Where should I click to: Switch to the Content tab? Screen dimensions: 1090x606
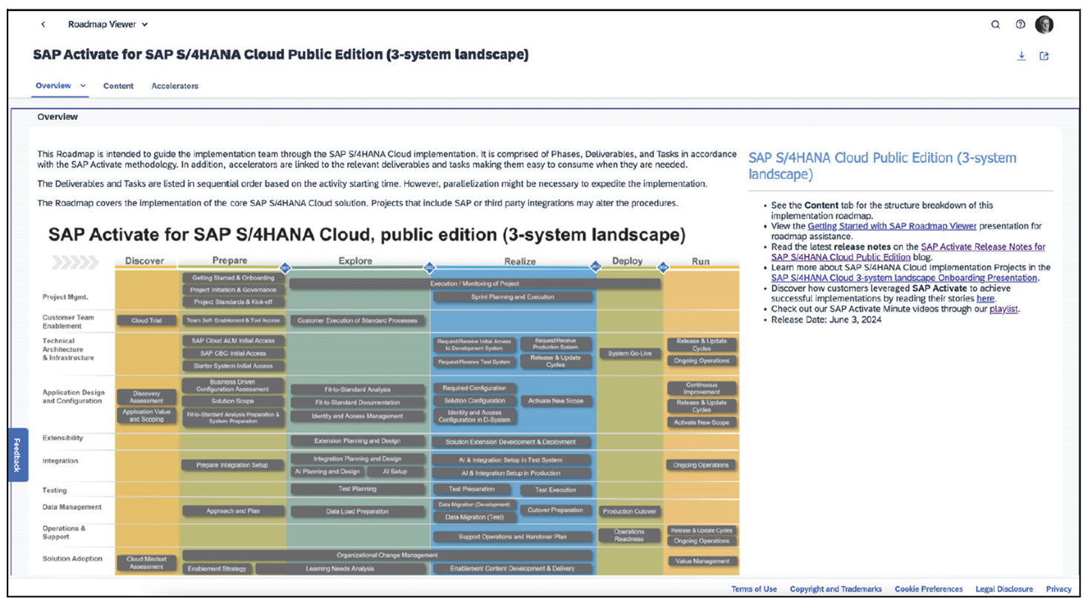pos(118,85)
